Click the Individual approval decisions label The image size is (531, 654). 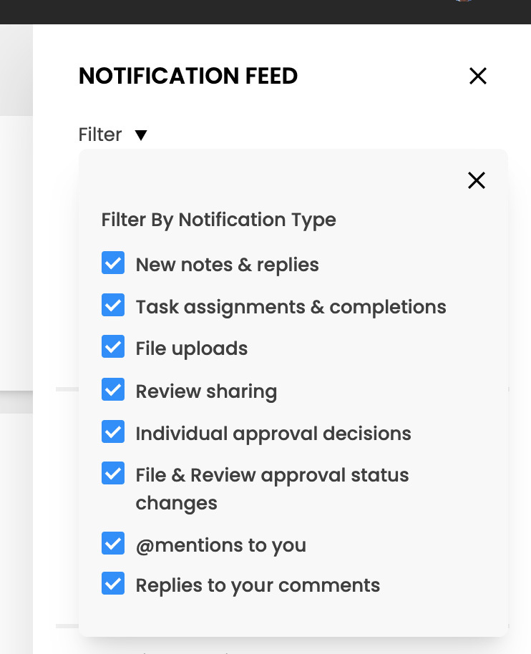coord(273,434)
